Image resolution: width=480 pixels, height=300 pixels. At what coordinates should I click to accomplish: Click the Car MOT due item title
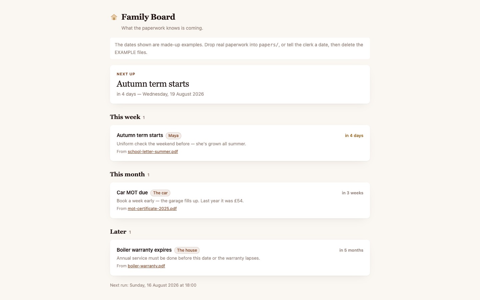point(132,193)
